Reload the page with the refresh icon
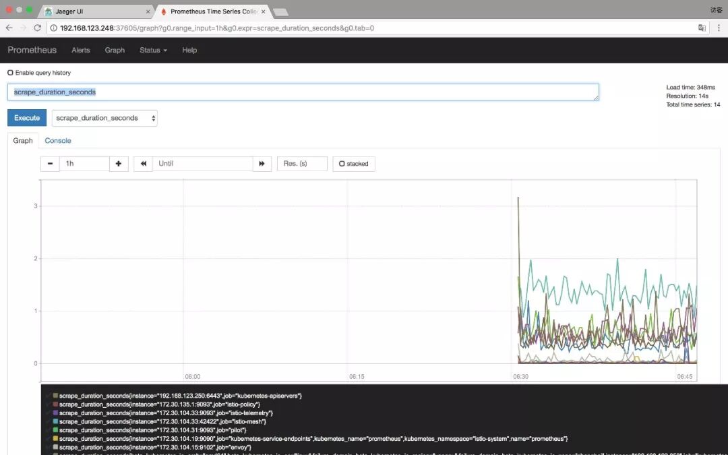 point(38,28)
